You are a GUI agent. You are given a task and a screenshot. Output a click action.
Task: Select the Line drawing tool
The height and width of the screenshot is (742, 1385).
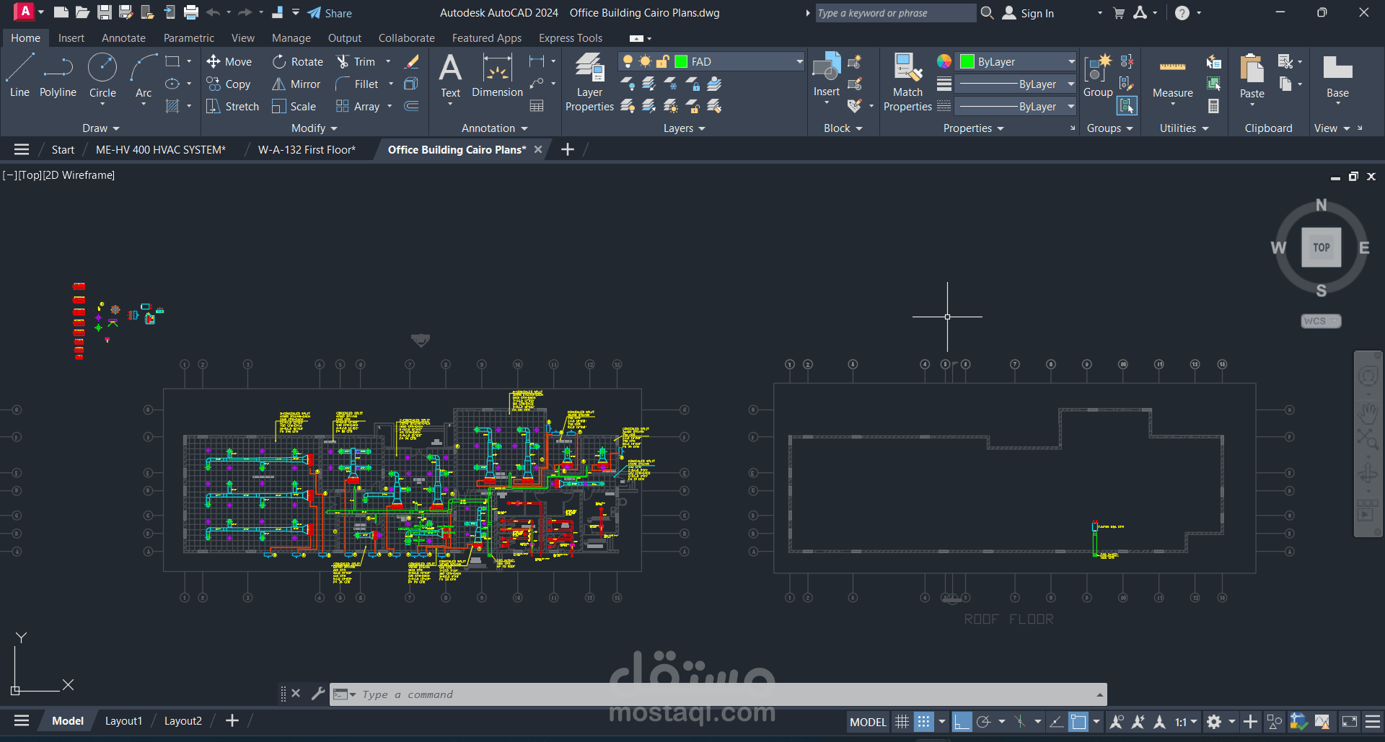point(19,76)
